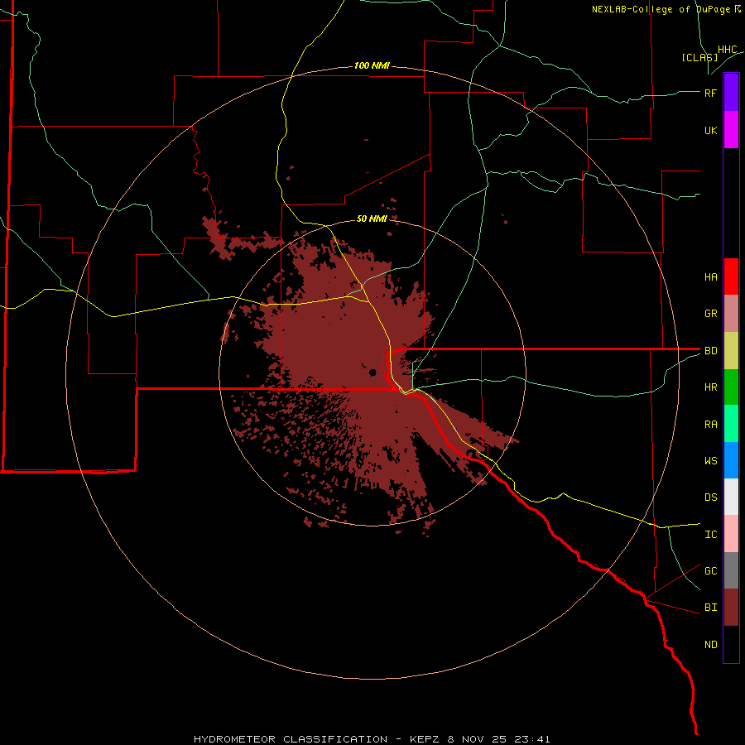Select the GC gray legend swatch
The height and width of the screenshot is (745, 745).
pos(731,570)
